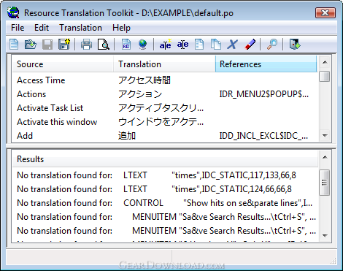Click the translation "アクション"
Image resolution: width=343 pixels, height=271 pixels.
coord(140,94)
